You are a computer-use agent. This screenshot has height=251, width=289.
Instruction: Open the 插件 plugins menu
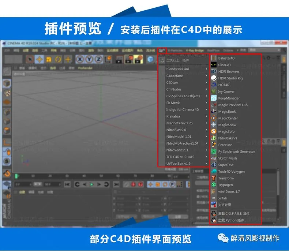162,50
